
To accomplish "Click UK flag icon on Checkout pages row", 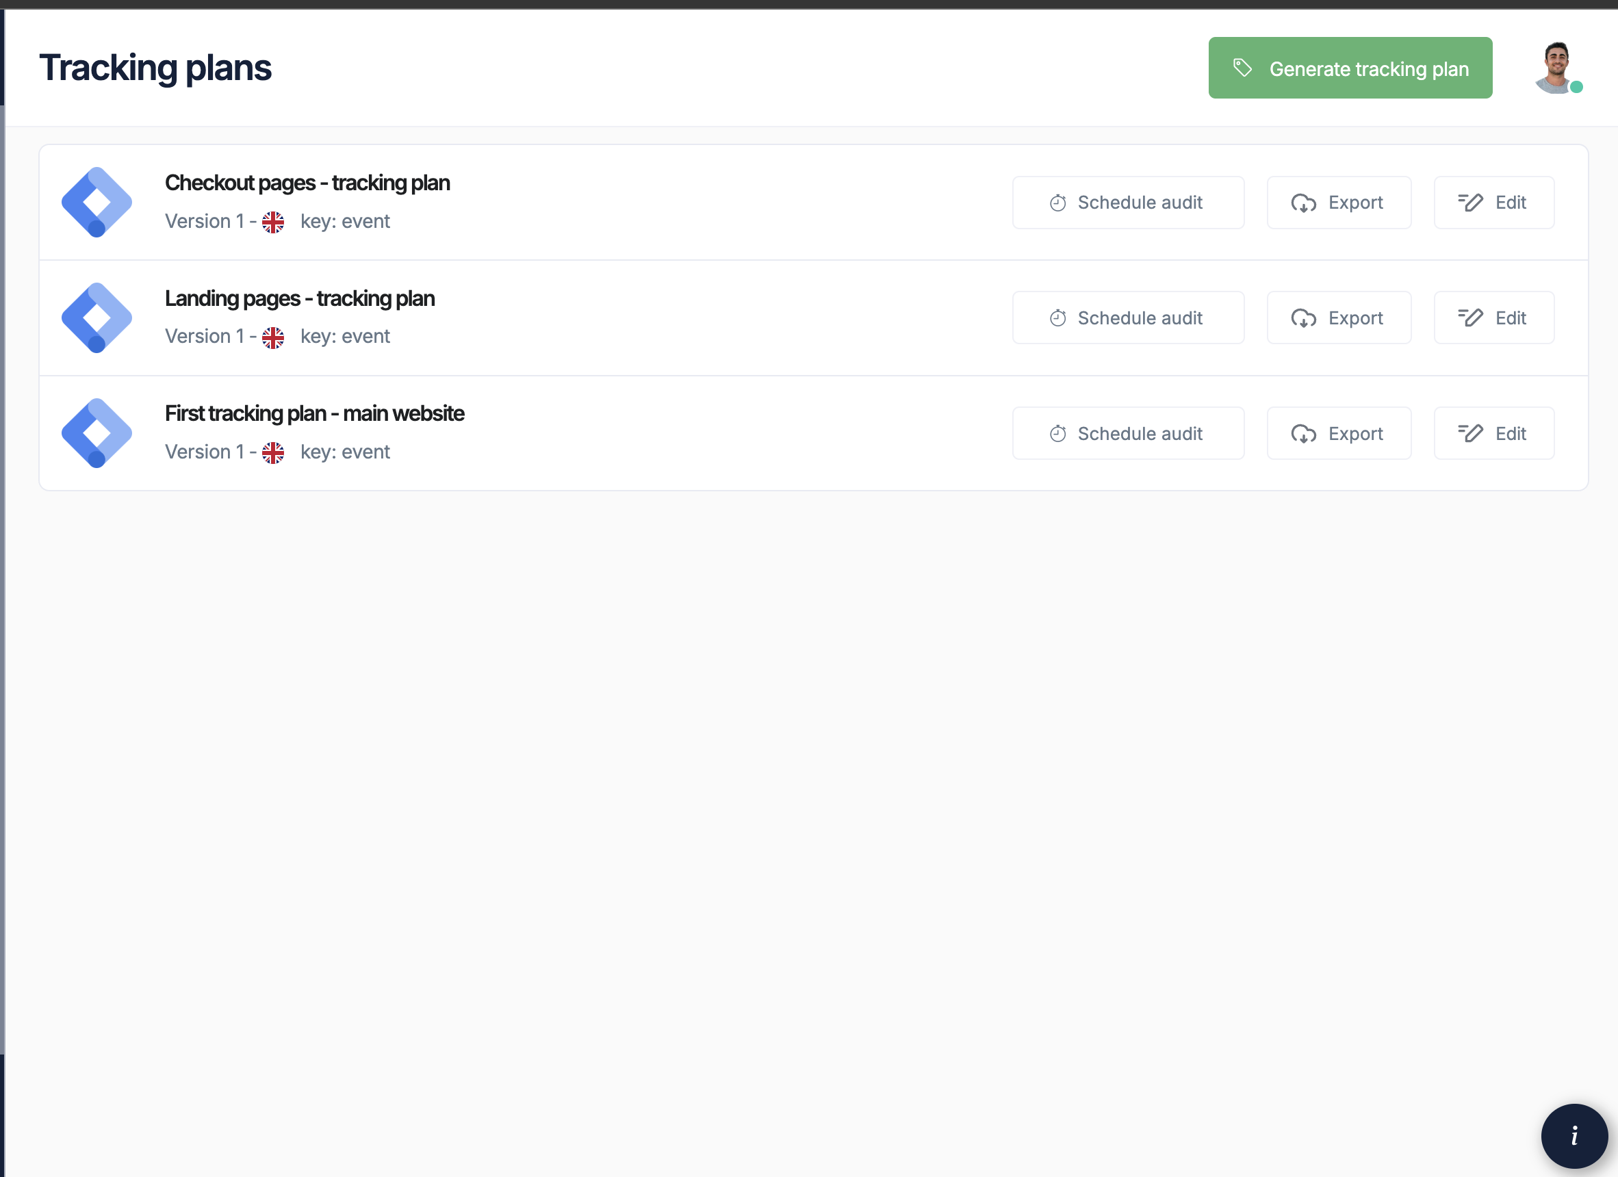I will pos(272,222).
